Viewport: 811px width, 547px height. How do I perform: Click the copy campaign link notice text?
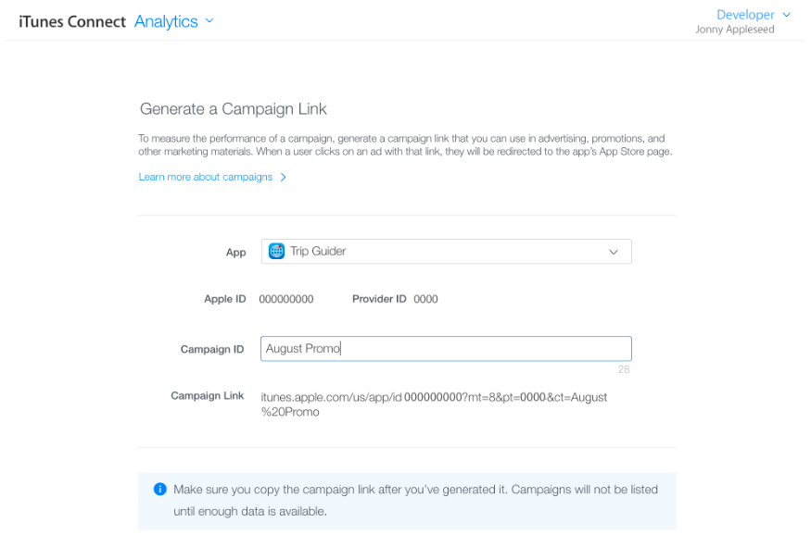[415, 500]
